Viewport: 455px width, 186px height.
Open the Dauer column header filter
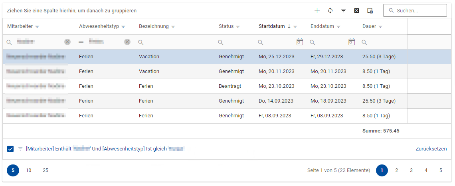(x=380, y=26)
